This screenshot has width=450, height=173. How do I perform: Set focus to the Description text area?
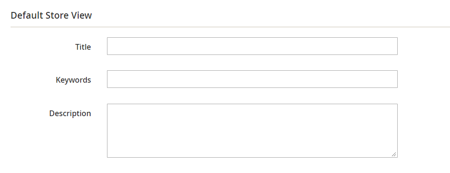click(252, 130)
